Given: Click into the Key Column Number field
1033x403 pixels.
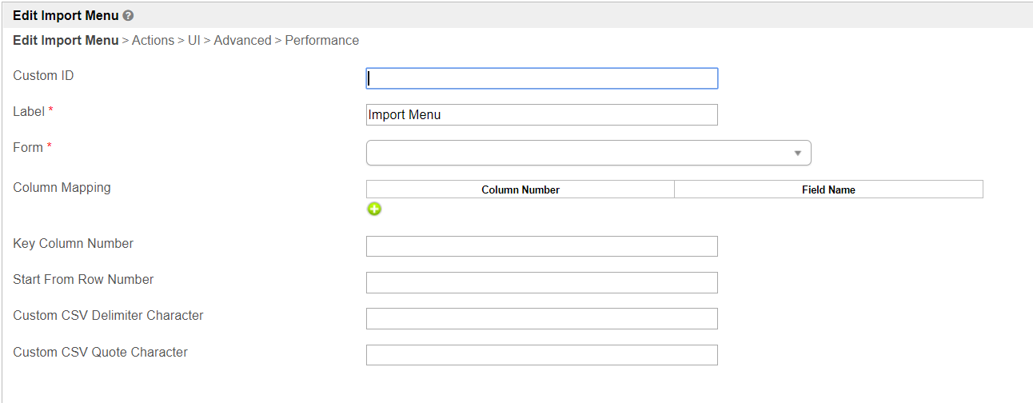Looking at the screenshot, I should (541, 246).
